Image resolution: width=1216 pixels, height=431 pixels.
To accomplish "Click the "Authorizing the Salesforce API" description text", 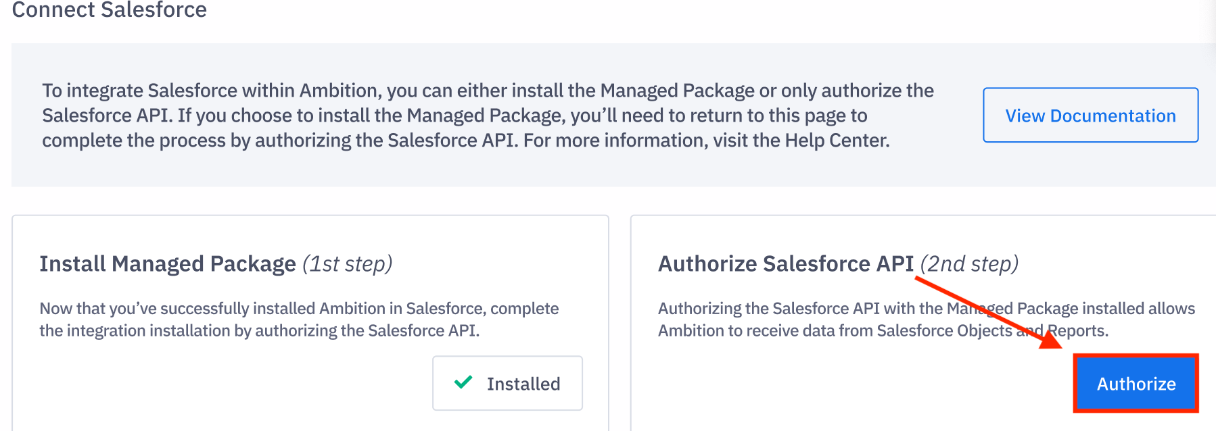I will [927, 320].
